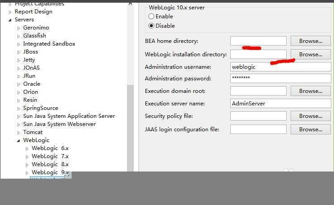Collapse the Servers tree node
Screen dimensions: 334x205
(10, 20)
